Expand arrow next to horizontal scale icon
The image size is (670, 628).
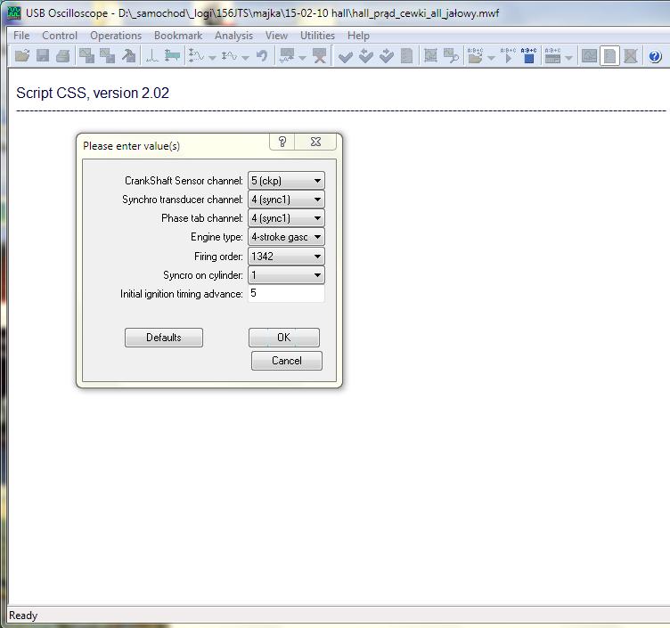[245, 58]
